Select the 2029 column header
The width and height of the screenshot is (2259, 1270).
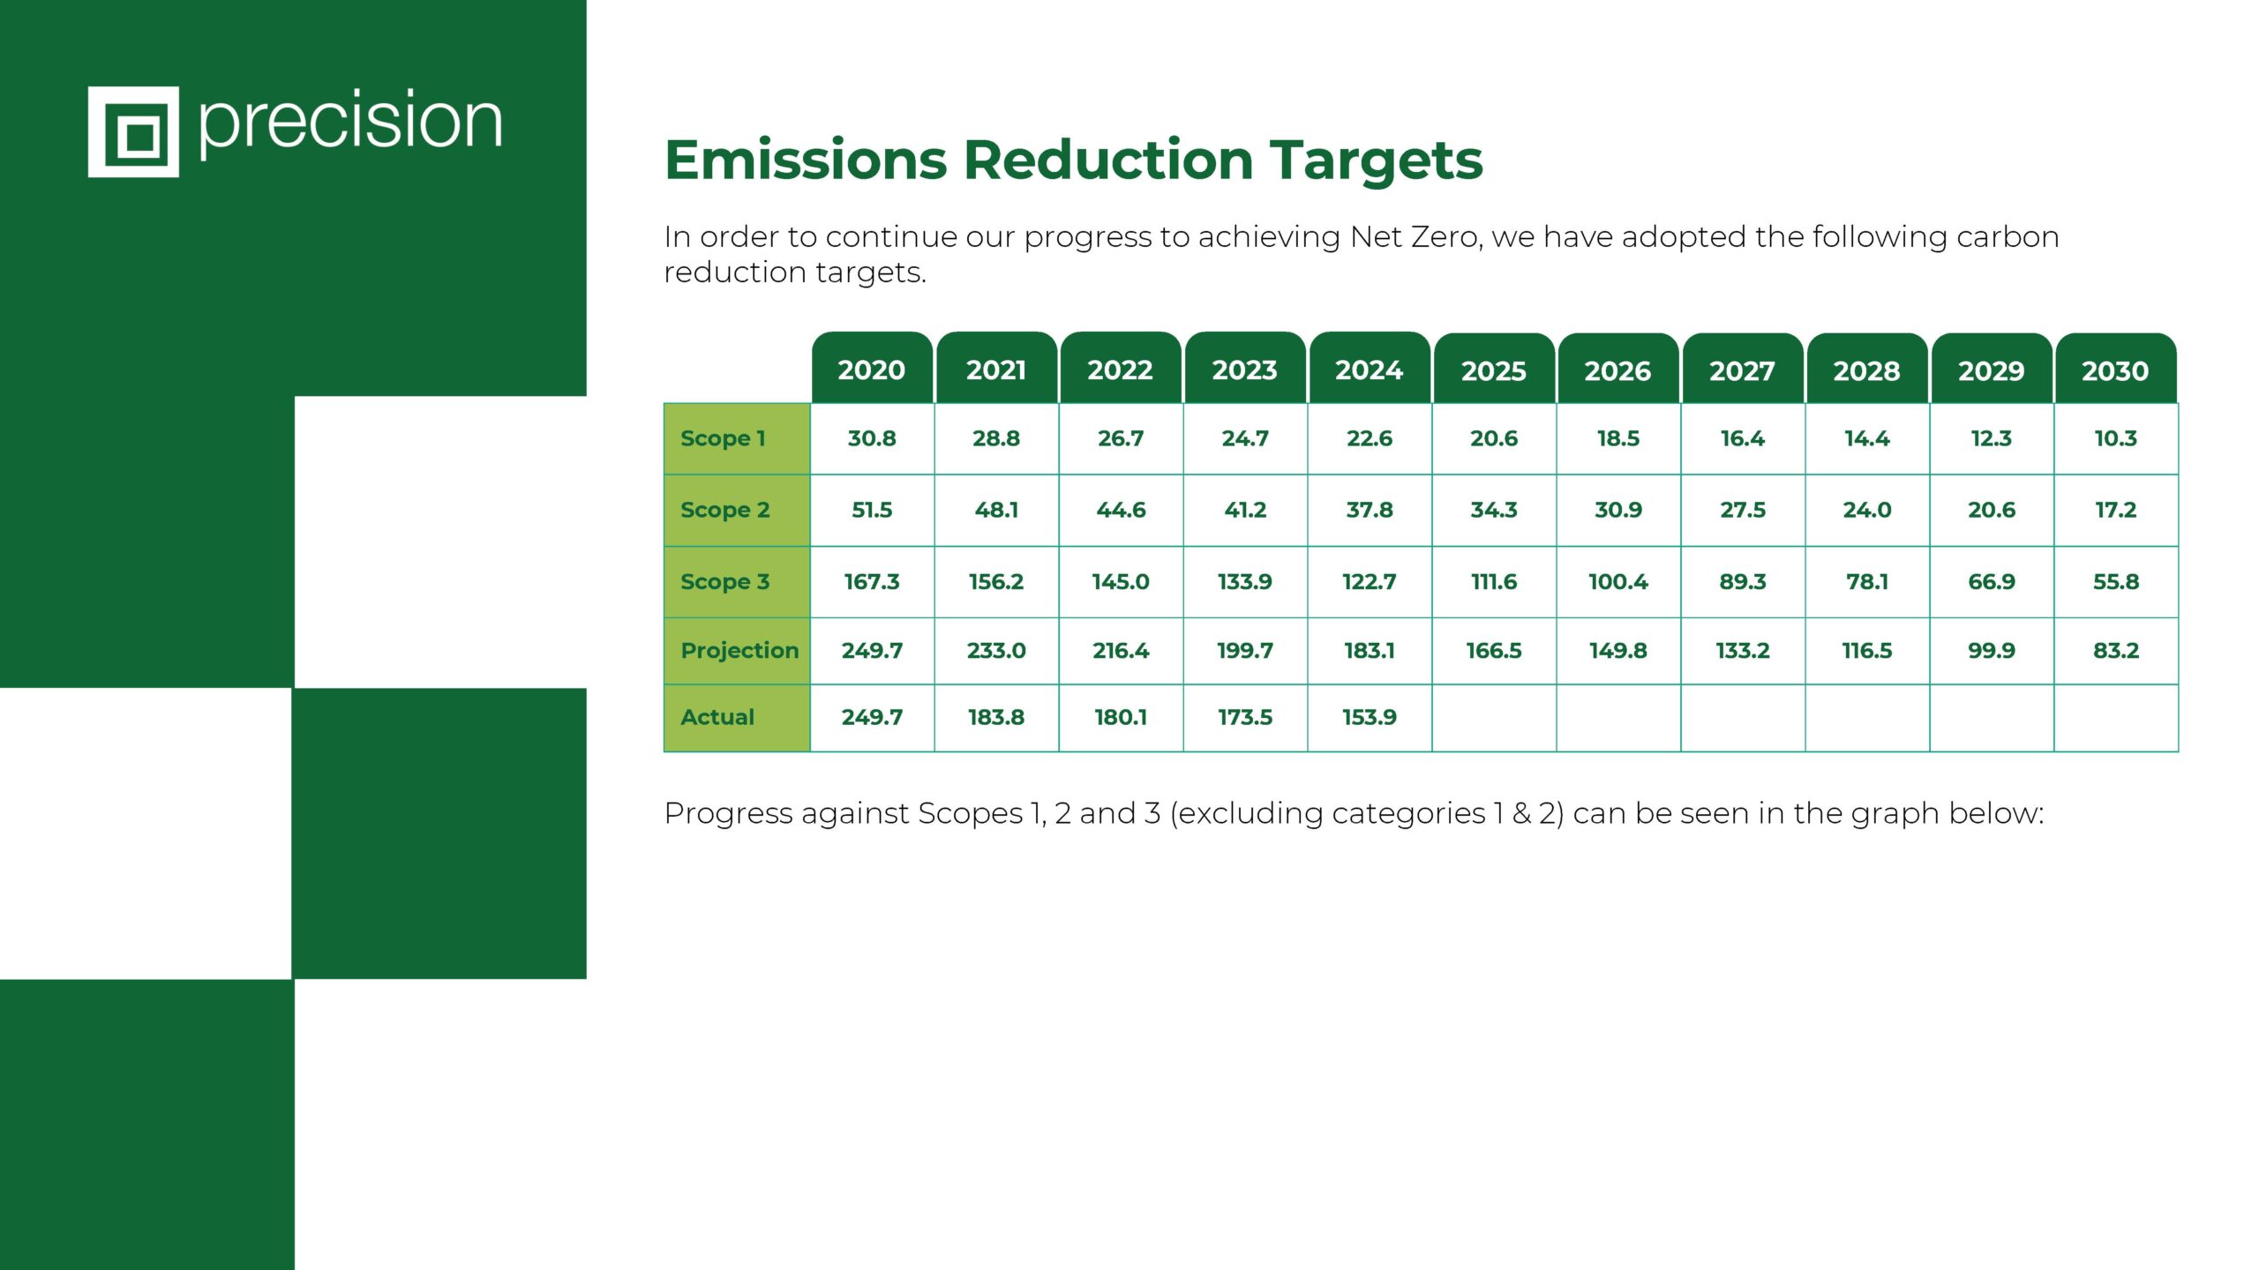point(1992,369)
